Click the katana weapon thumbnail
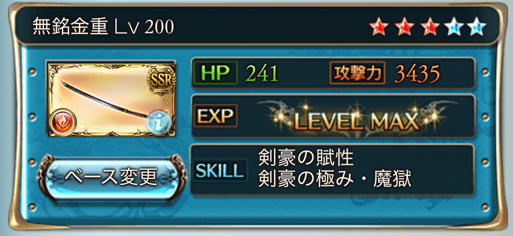This screenshot has height=236, width=513. [x=112, y=99]
